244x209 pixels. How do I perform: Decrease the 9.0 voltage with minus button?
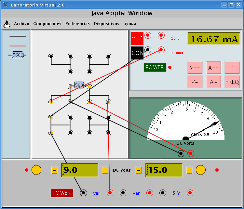[54, 170]
